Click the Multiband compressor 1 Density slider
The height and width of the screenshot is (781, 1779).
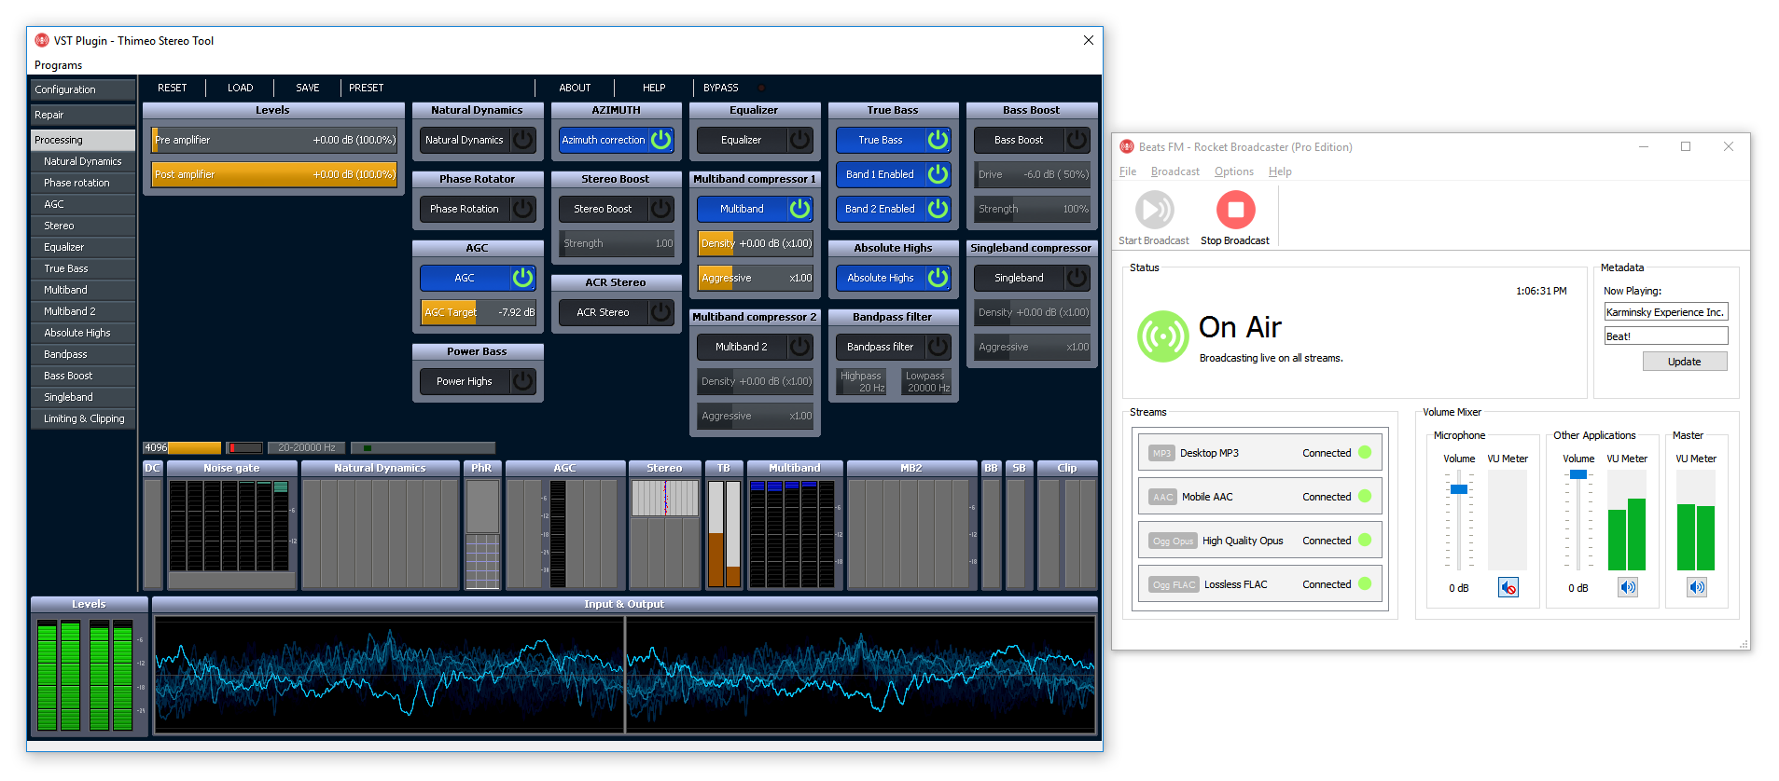756,243
